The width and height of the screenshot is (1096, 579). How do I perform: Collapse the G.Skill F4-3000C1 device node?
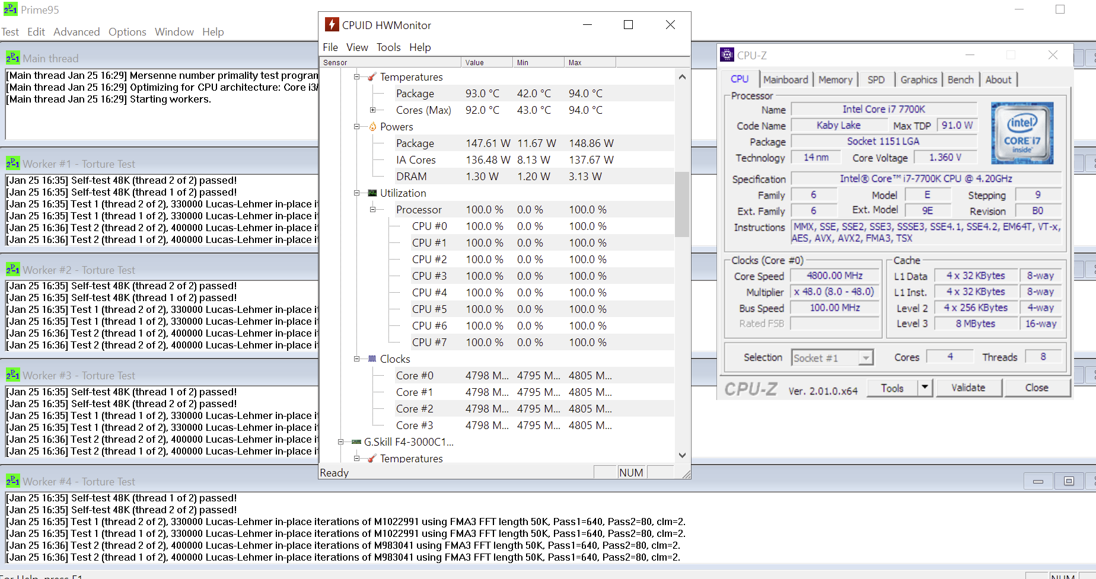340,442
